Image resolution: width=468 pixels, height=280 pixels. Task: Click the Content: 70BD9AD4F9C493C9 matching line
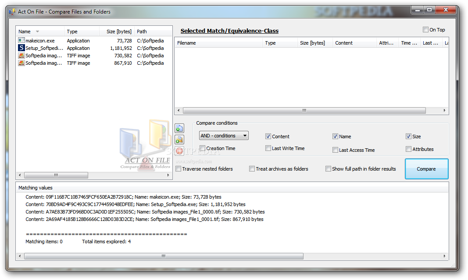(x=136, y=204)
